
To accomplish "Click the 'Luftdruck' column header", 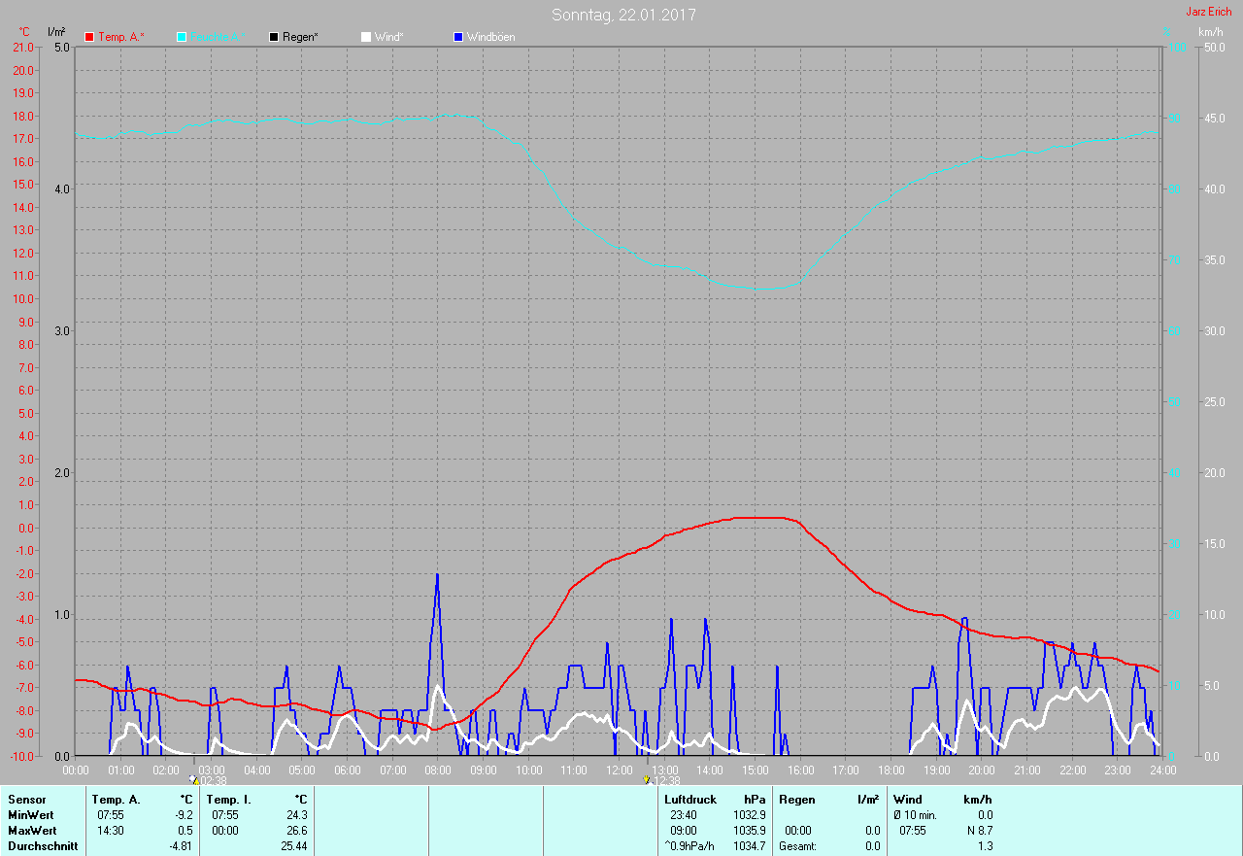I will (x=690, y=800).
